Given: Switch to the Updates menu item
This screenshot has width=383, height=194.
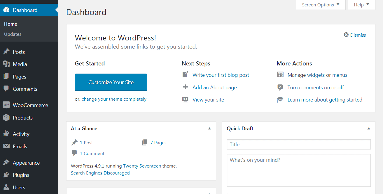Looking at the screenshot, I should (13, 34).
